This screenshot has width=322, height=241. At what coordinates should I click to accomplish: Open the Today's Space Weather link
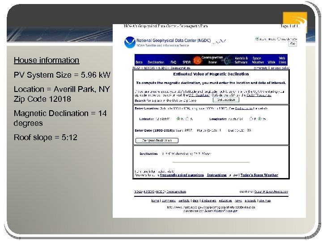click(x=259, y=175)
